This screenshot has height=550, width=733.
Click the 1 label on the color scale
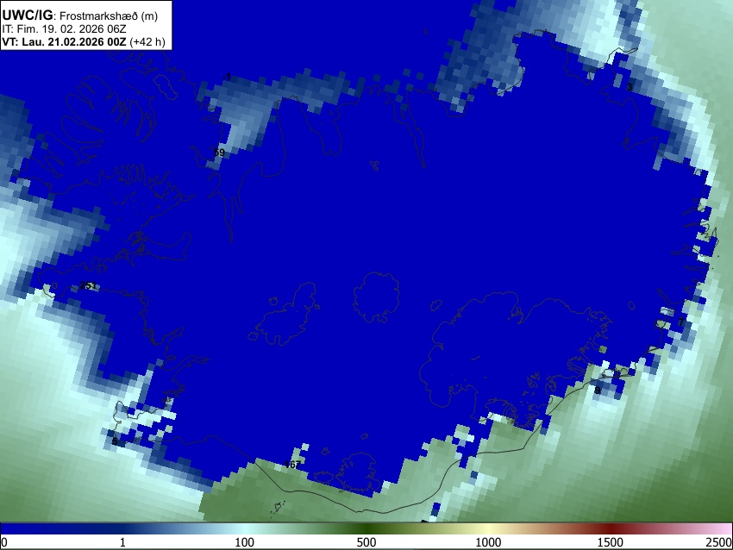point(122,542)
